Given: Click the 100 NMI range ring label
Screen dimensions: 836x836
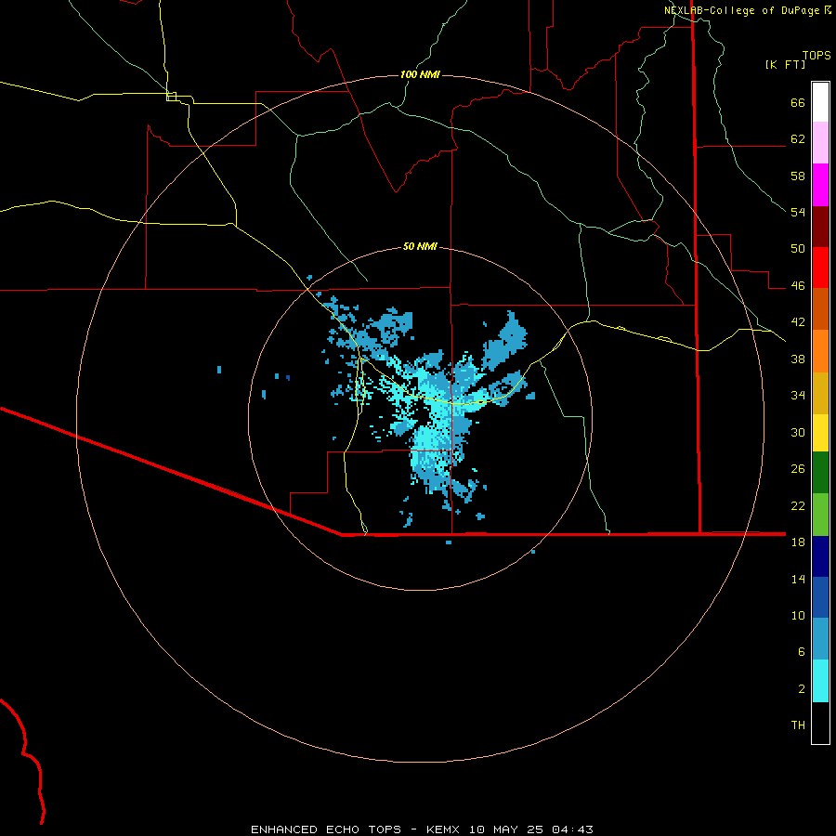Looking at the screenshot, I should tap(420, 74).
